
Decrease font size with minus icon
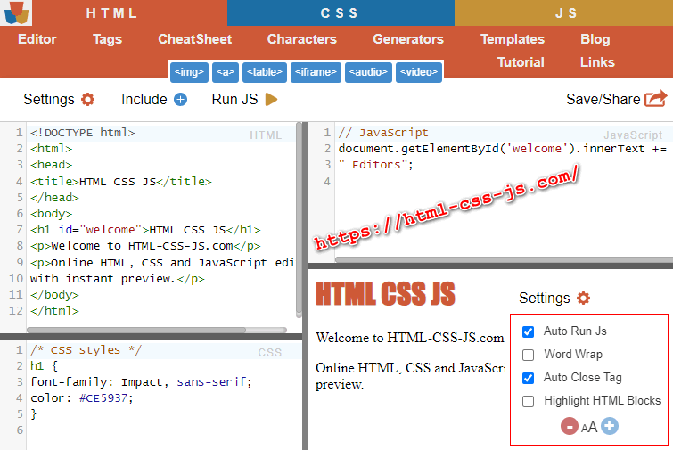[570, 427]
